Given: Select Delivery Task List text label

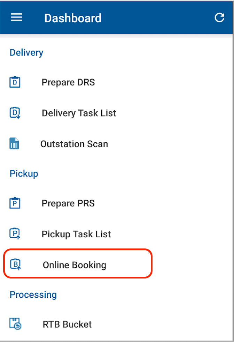Looking at the screenshot, I should (79, 113).
